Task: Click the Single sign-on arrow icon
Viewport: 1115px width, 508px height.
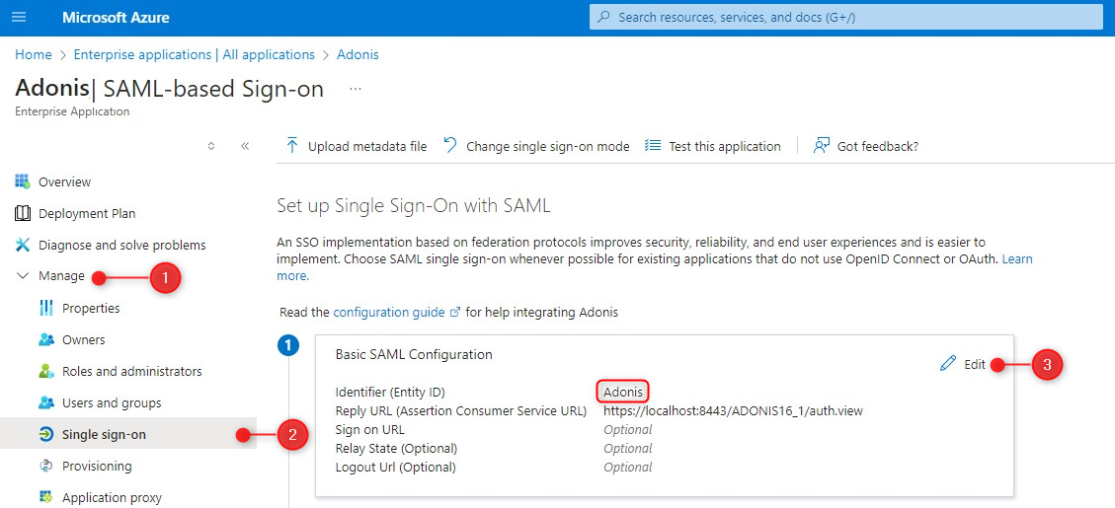Action: click(46, 434)
